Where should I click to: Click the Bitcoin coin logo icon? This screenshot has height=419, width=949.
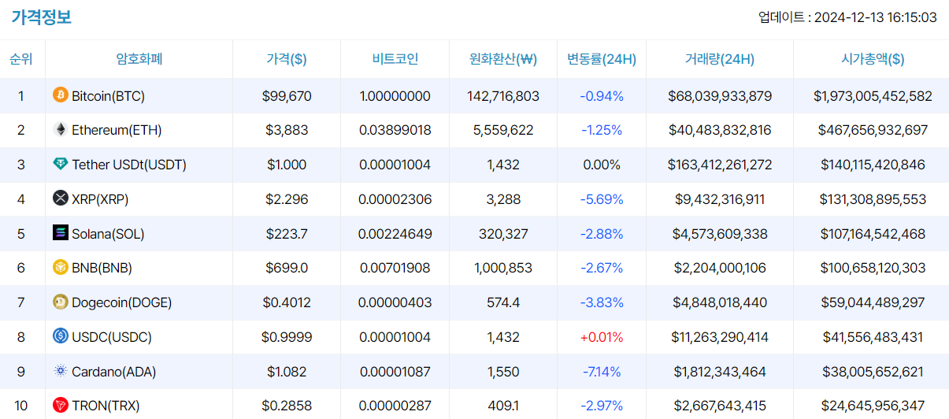pos(61,95)
